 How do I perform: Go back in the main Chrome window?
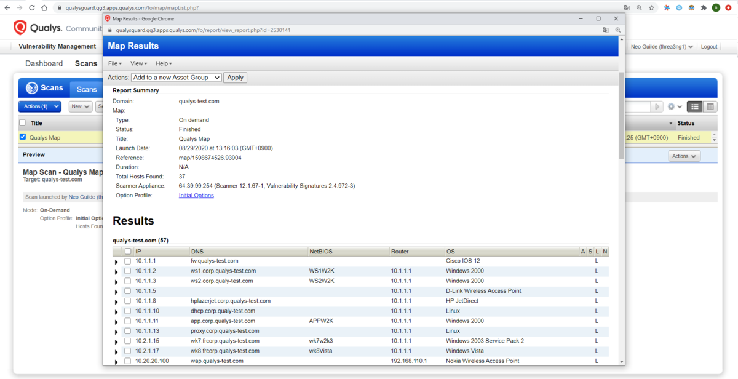(7, 8)
